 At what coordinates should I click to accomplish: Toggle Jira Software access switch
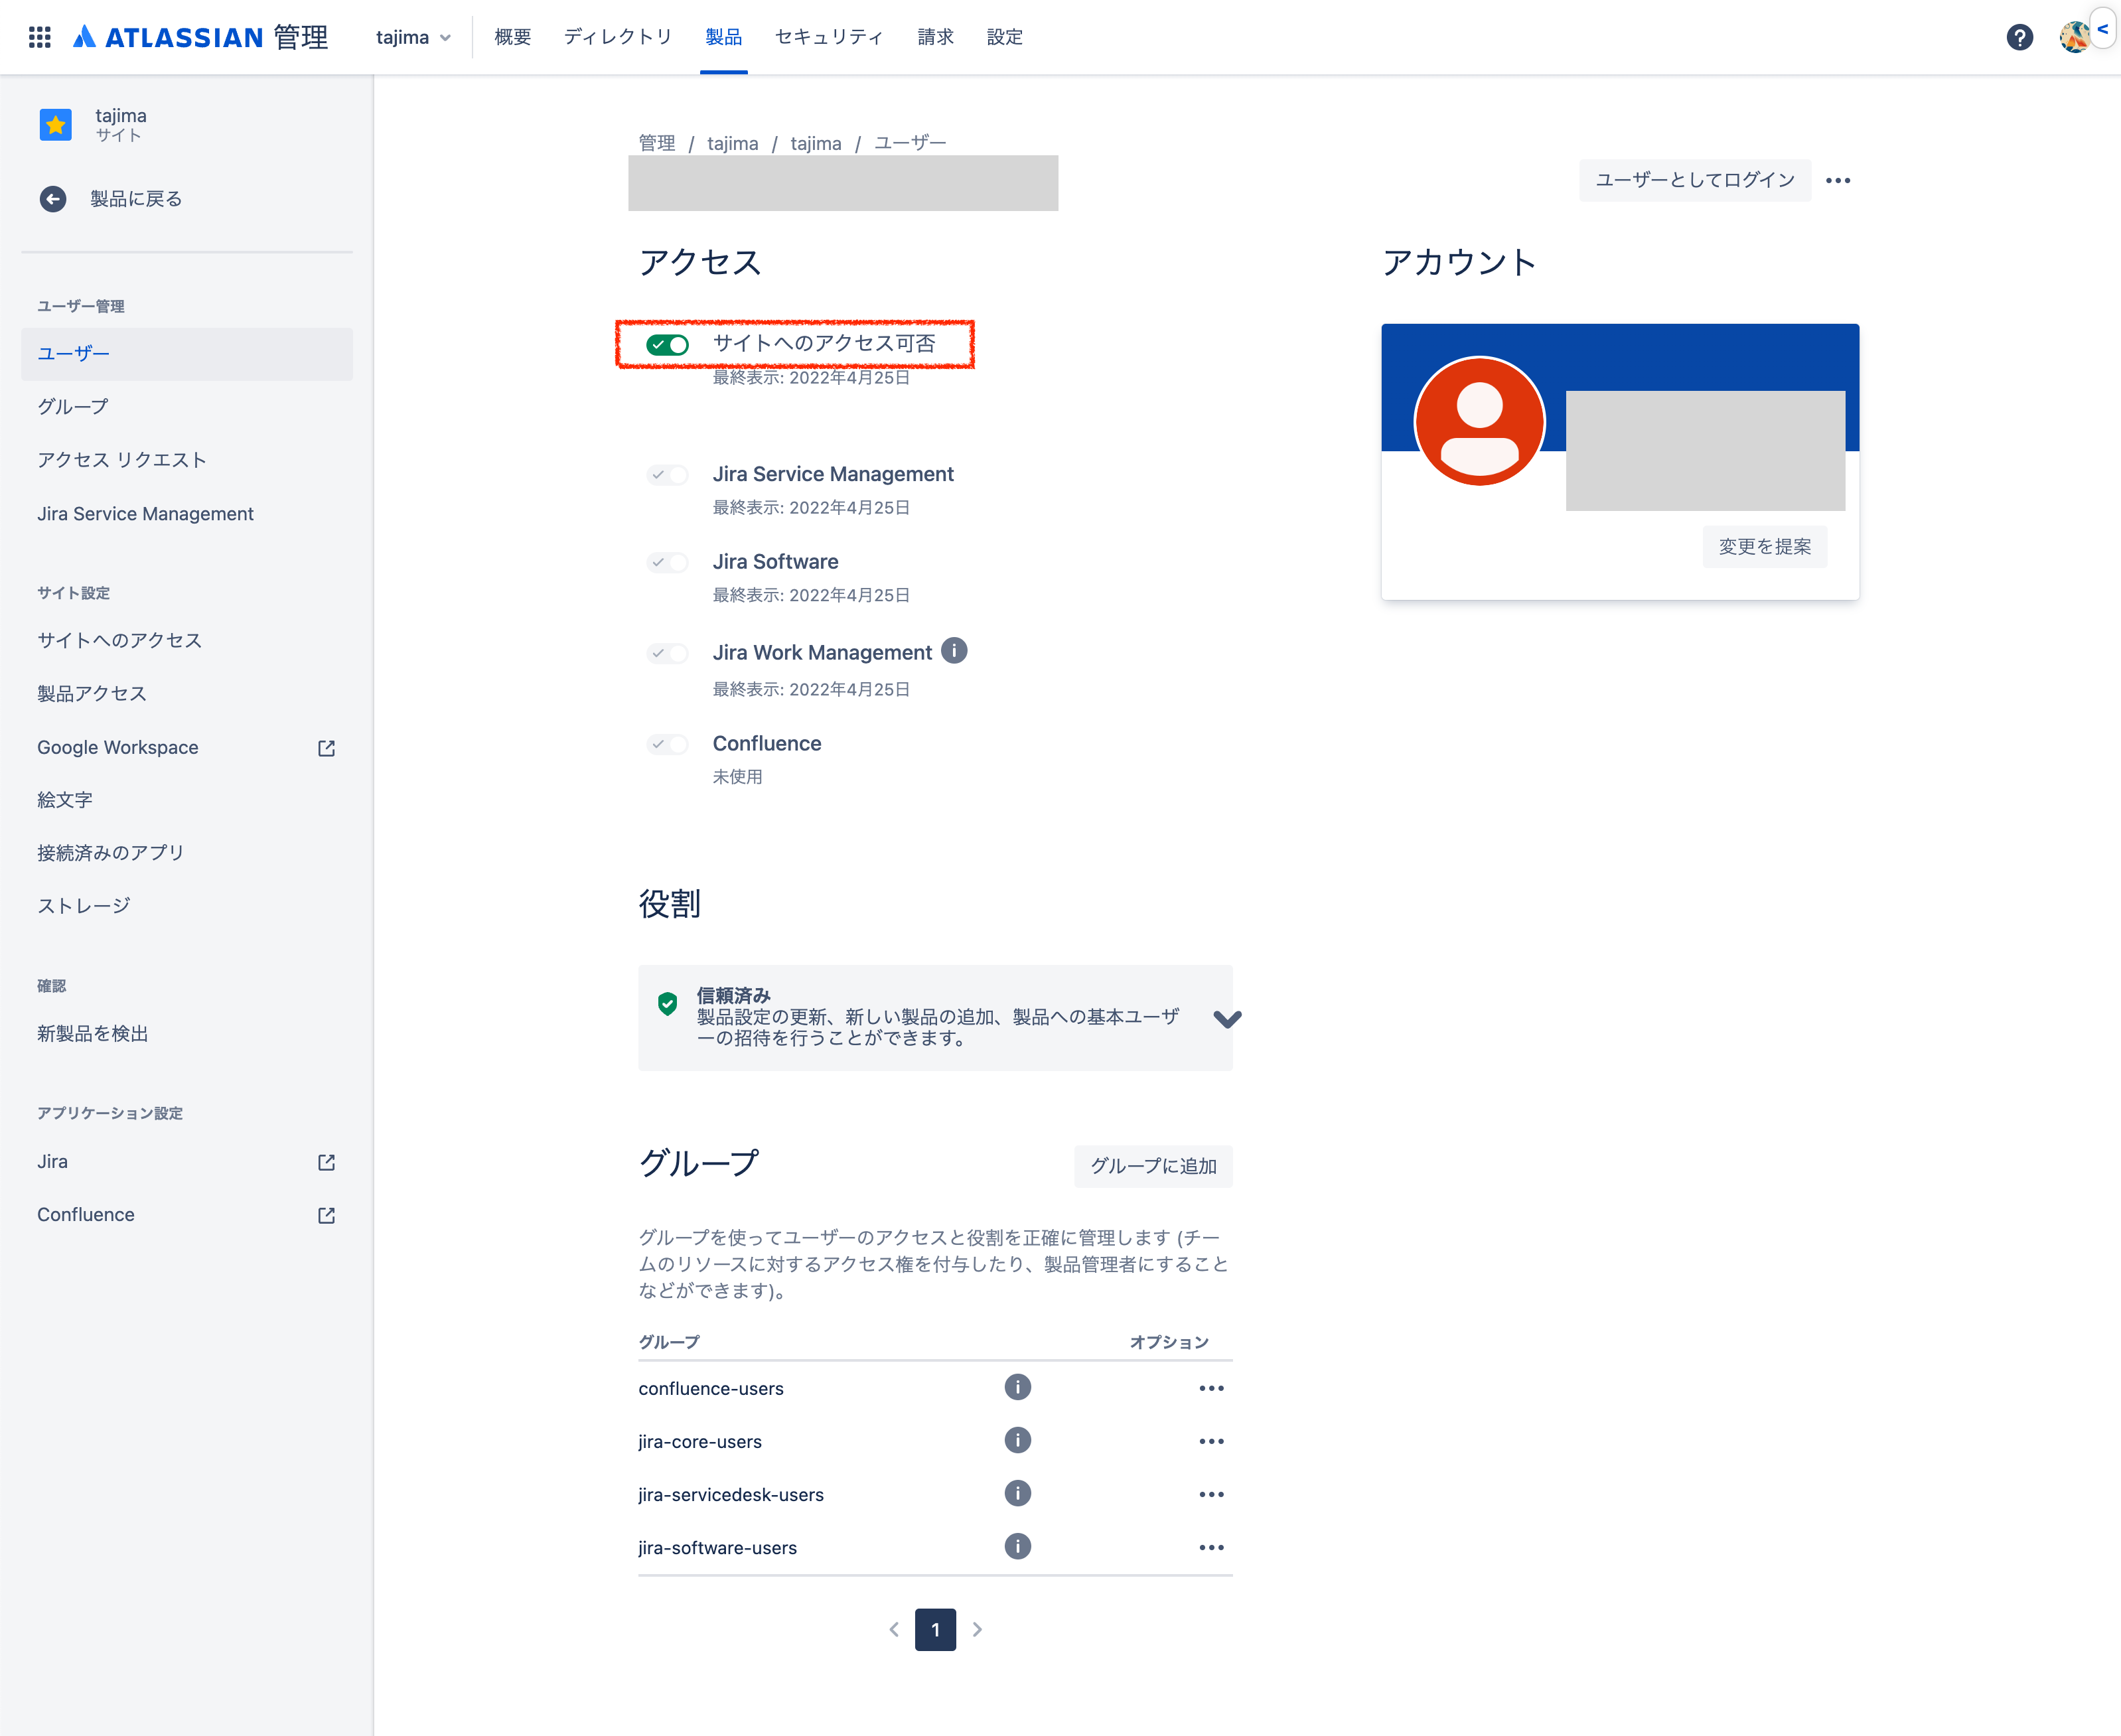click(667, 563)
